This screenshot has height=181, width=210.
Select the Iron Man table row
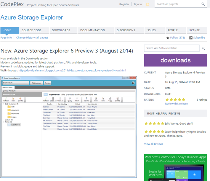(89, 118)
